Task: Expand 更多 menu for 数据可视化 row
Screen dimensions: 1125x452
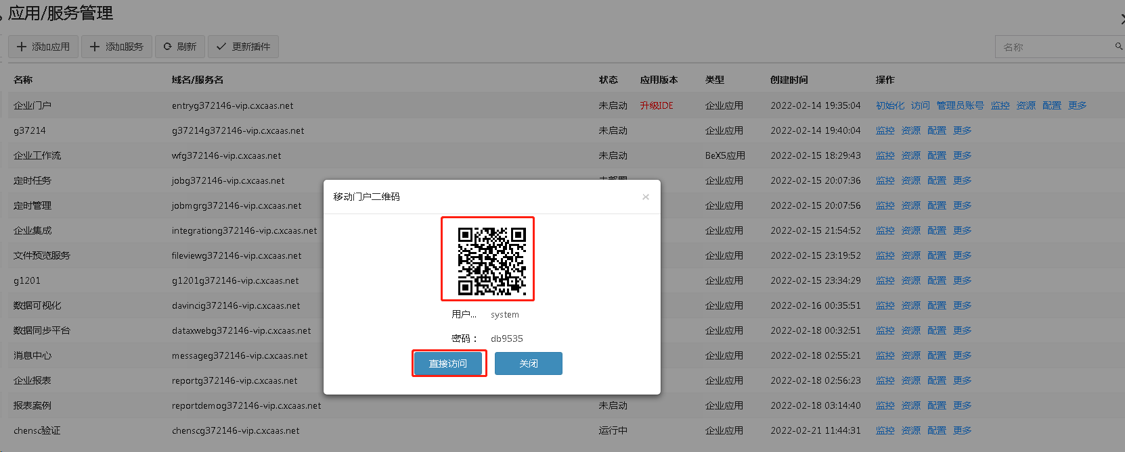Action: (x=963, y=305)
